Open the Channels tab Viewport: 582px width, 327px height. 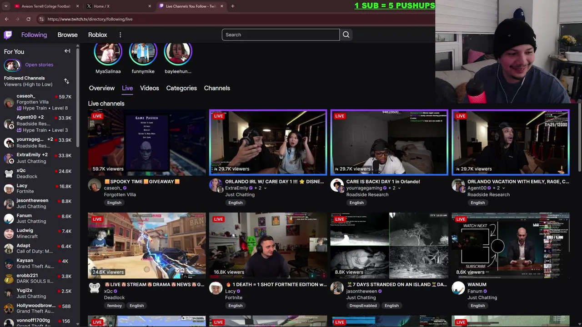point(217,88)
